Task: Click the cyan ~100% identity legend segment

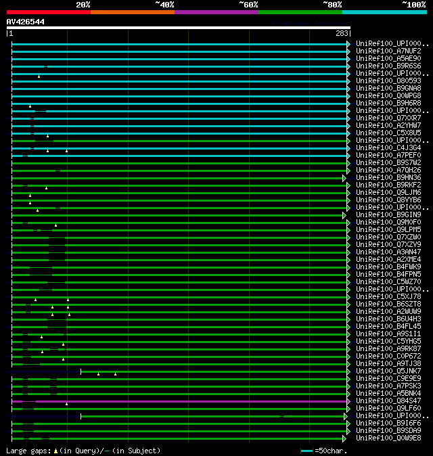Action: tap(384, 12)
